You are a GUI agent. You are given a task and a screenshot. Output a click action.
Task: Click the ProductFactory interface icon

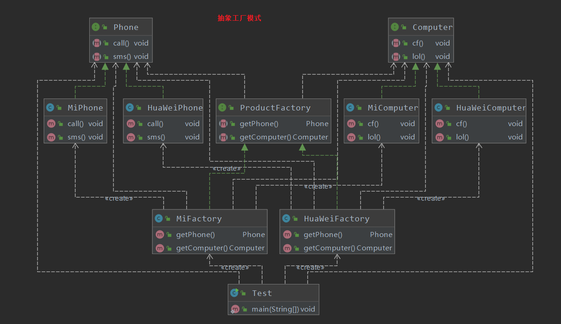click(x=223, y=108)
